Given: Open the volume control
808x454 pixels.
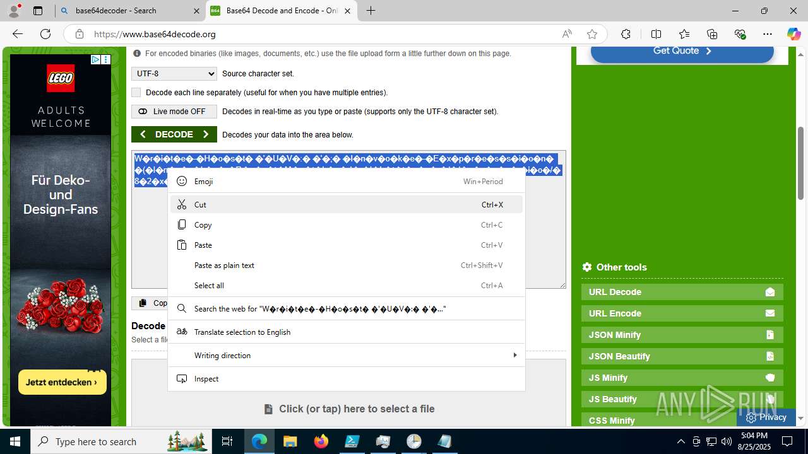Looking at the screenshot, I should [x=727, y=441].
